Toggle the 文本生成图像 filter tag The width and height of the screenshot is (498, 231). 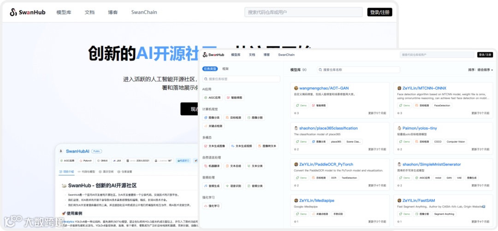215,146
